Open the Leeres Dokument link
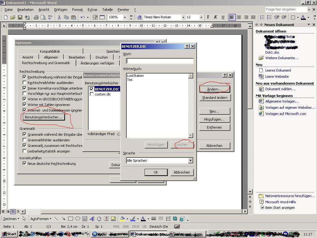Viewport: 317px width, 238px height. [278, 70]
